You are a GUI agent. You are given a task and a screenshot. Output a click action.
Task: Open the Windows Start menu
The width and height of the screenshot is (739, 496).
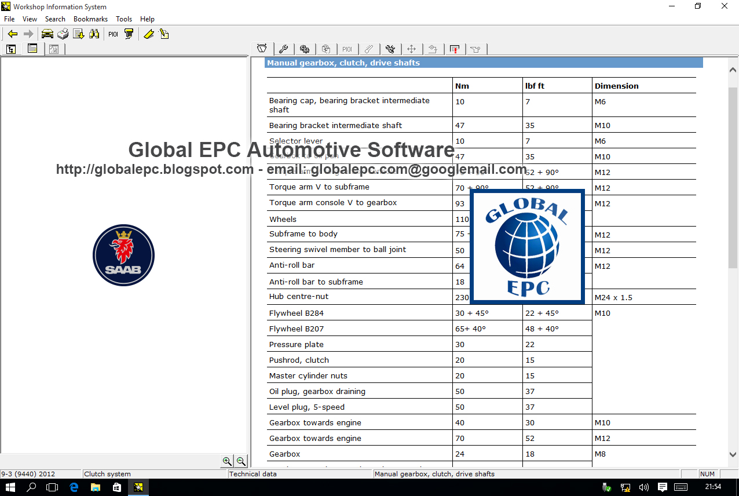10,487
